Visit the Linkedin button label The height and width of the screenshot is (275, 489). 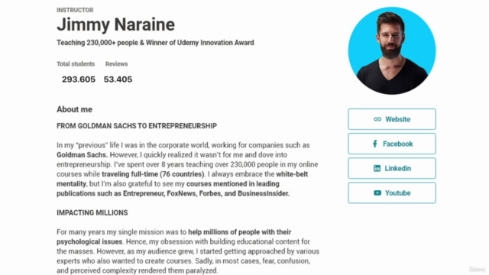pos(397,168)
